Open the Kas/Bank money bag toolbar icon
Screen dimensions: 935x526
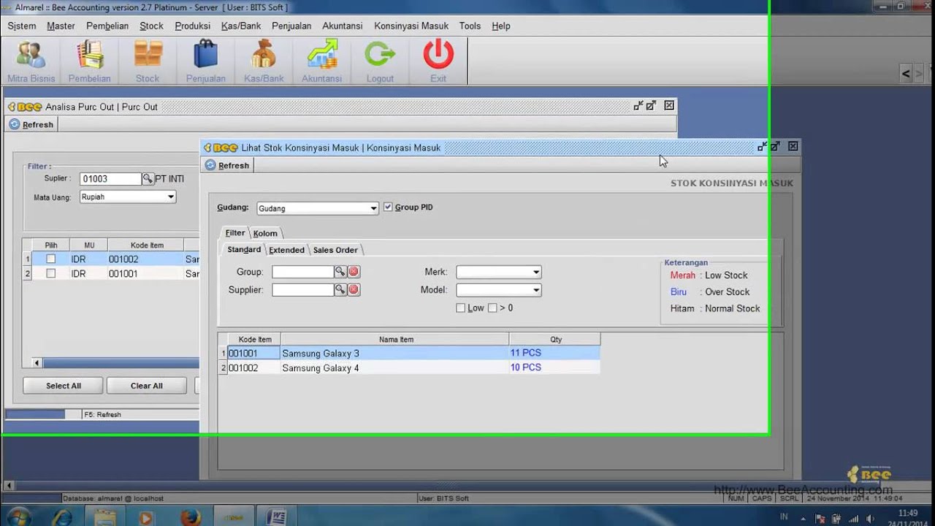point(264,61)
